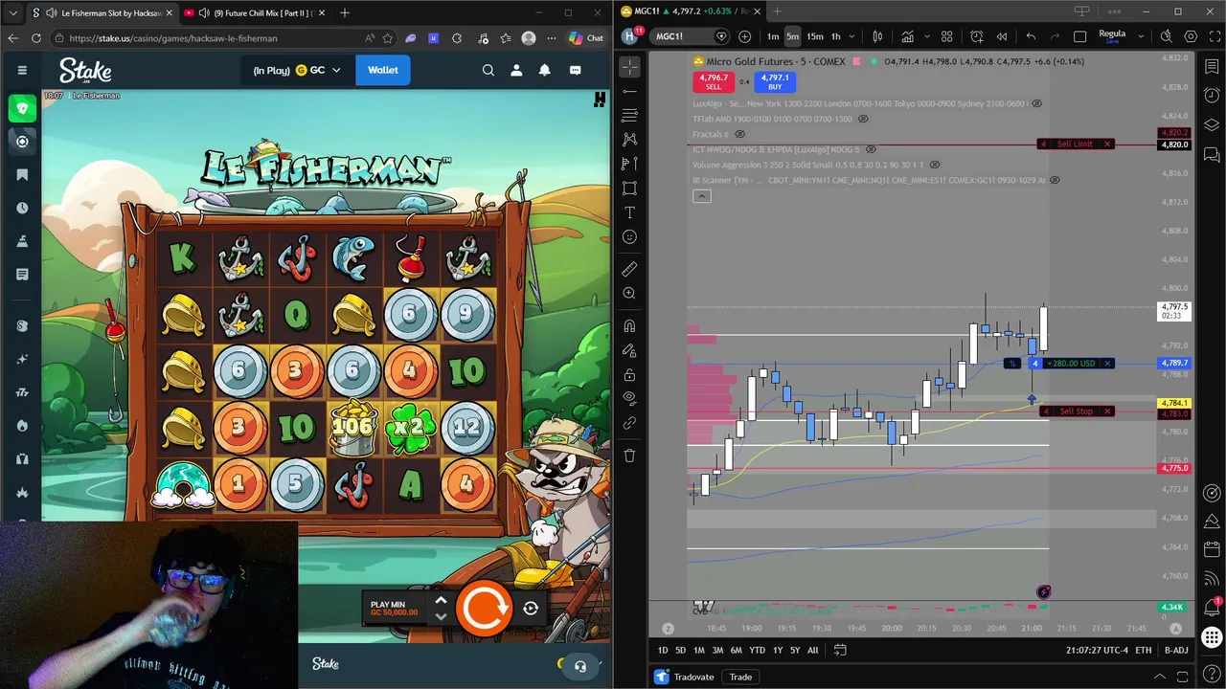The image size is (1226, 689).
Task: Toggle visibility of Volume Aggression indicator
Action: 935,165
